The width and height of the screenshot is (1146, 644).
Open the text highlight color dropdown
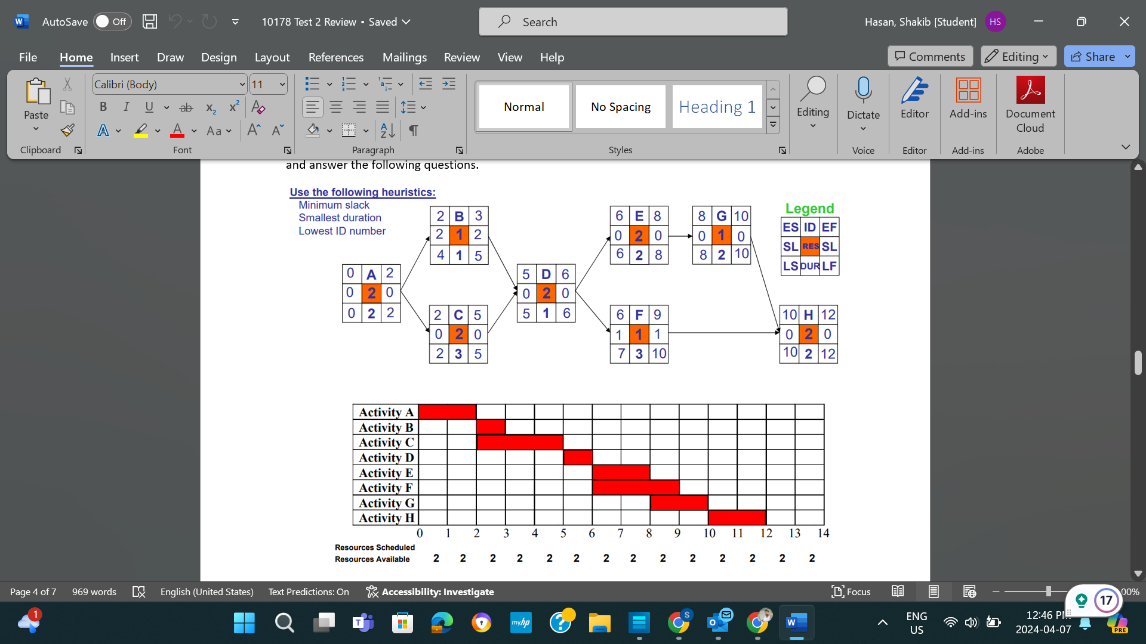158,131
